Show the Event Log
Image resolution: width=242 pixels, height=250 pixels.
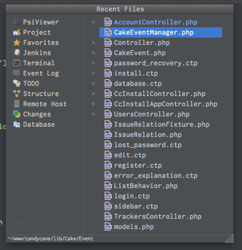coord(41,73)
